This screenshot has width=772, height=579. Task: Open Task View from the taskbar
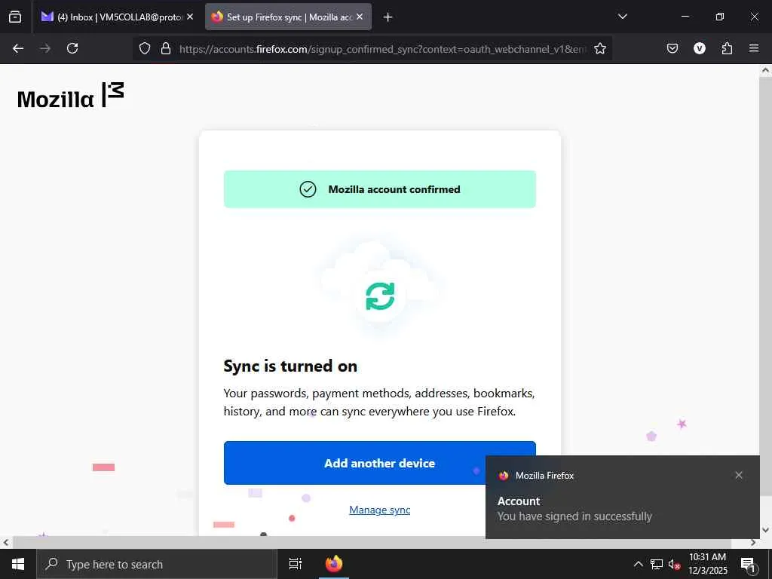tap(295, 564)
